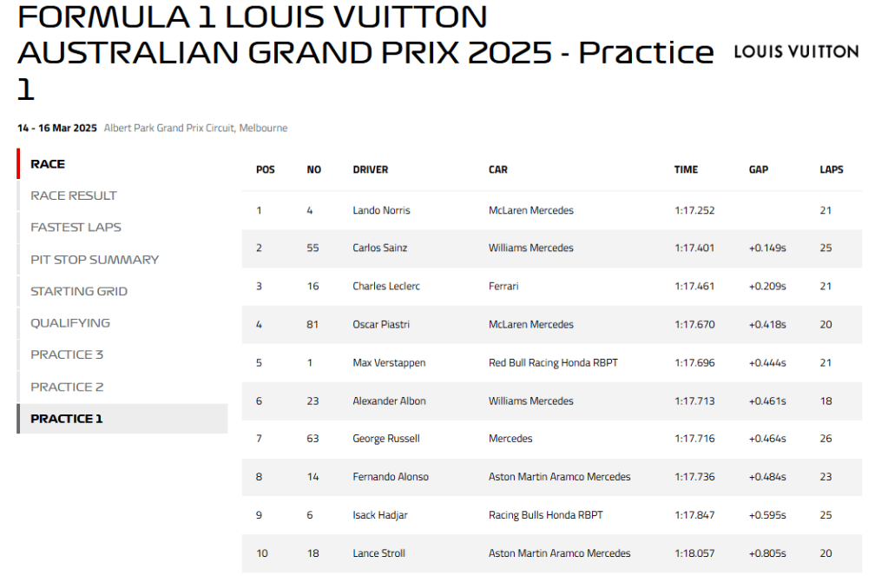This screenshot has height=576, width=888.
Task: Switch to Practice 3 results
Action: [x=67, y=354]
